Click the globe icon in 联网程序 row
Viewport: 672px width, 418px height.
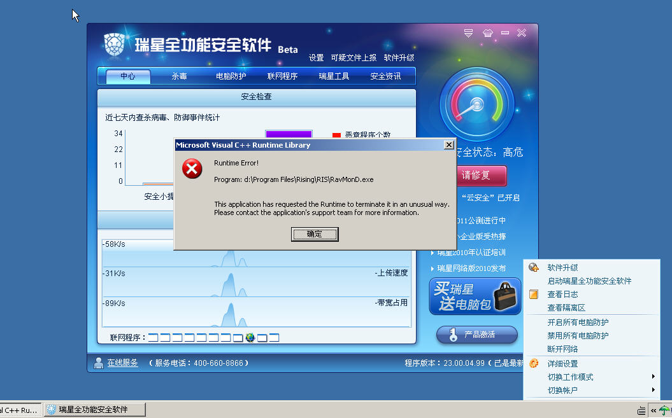(250, 337)
